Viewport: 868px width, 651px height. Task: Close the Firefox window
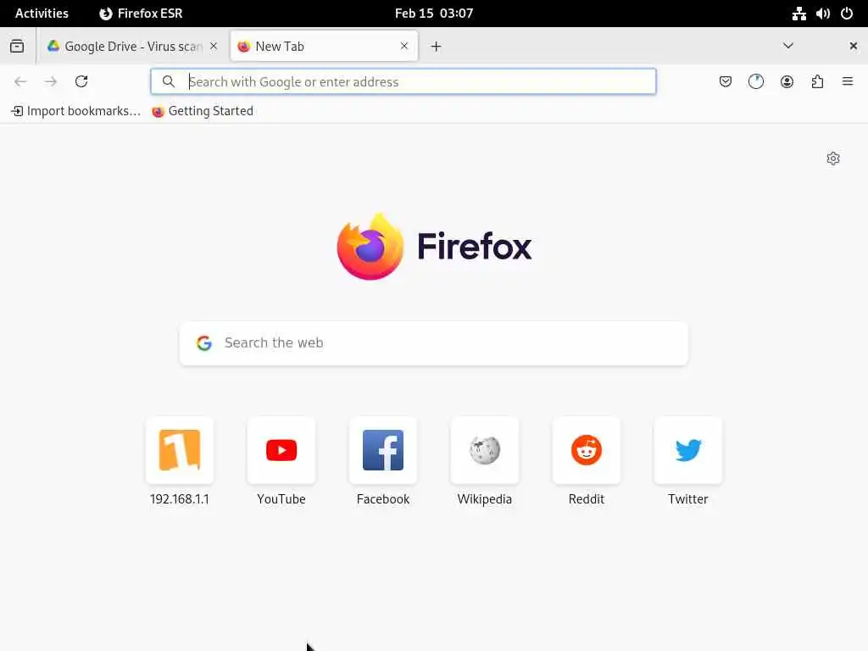coord(853,46)
